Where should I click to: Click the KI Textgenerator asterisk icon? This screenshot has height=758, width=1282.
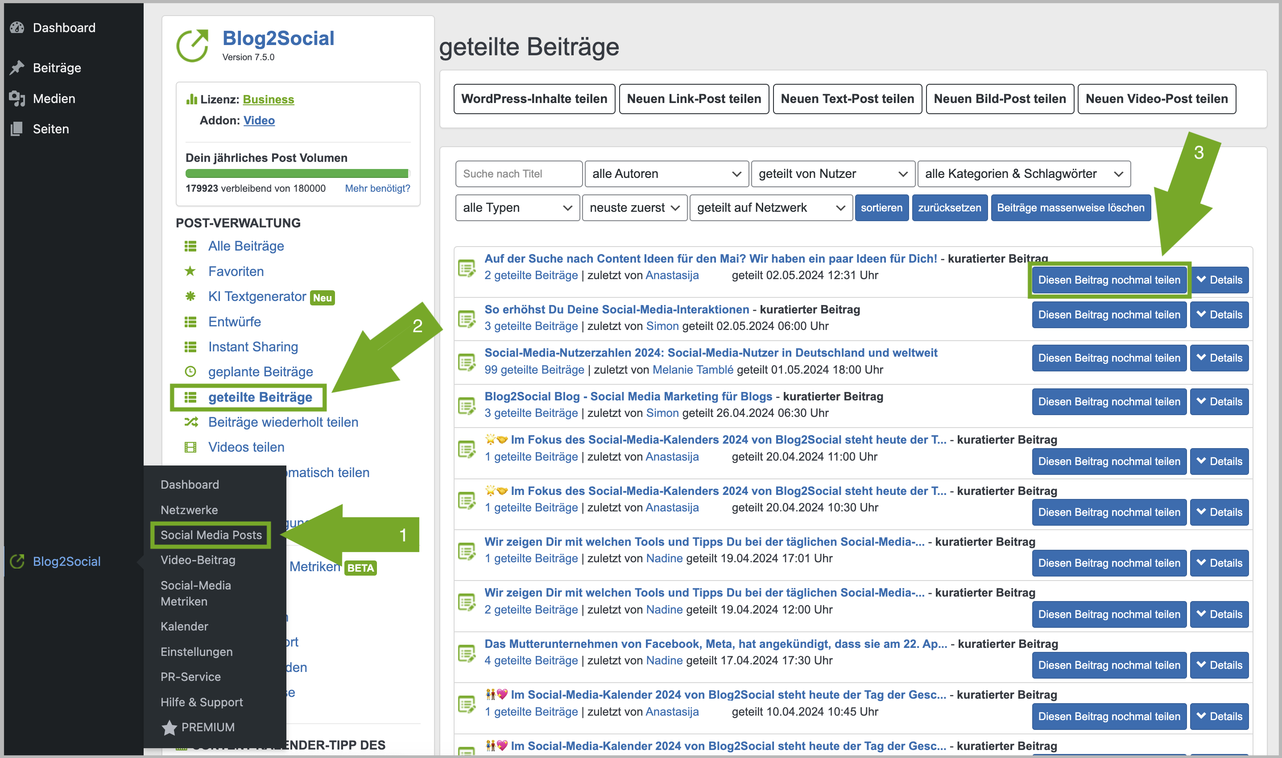[190, 296]
